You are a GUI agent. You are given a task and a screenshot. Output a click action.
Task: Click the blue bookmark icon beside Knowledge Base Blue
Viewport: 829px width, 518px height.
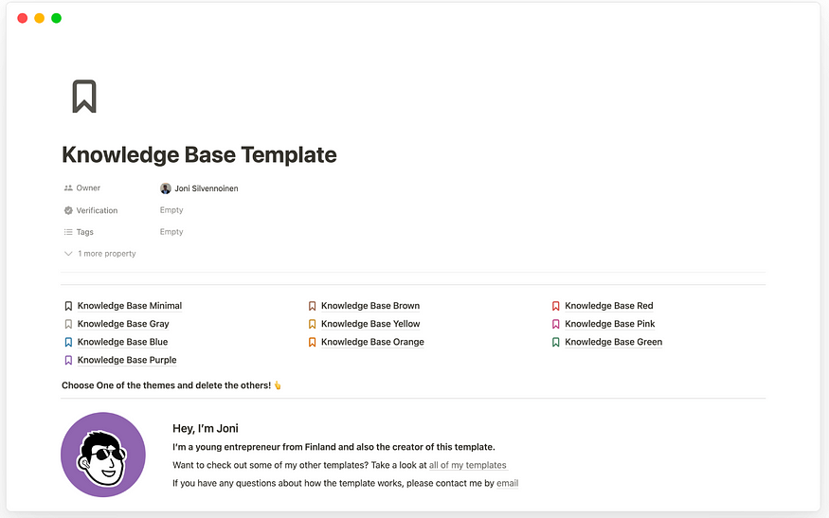click(68, 342)
